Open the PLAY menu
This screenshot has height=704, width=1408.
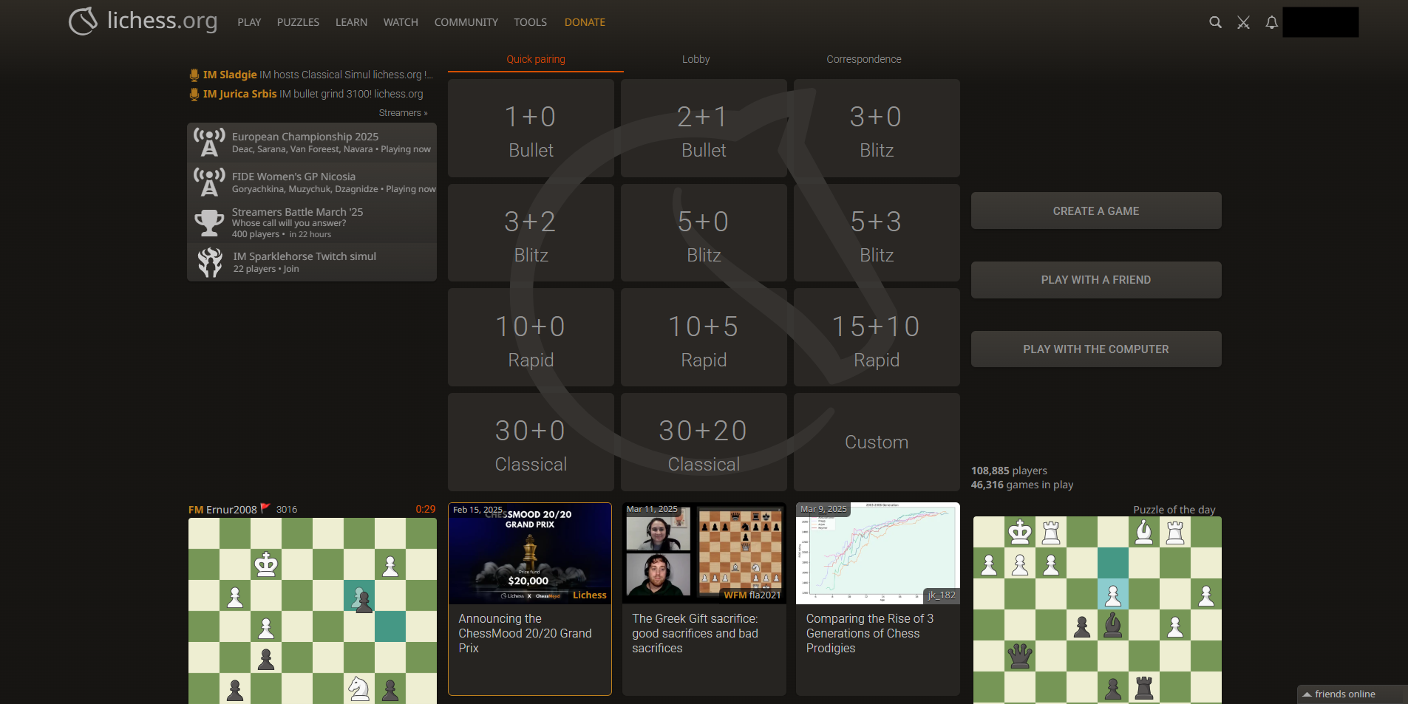[249, 22]
